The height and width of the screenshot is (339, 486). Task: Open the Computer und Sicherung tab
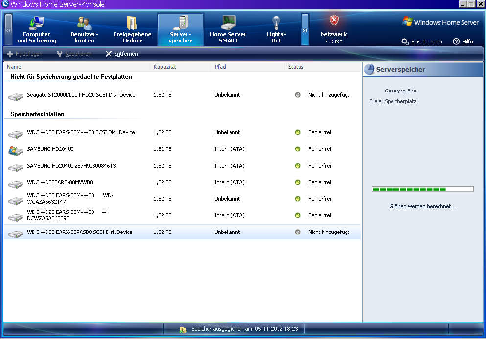37,30
